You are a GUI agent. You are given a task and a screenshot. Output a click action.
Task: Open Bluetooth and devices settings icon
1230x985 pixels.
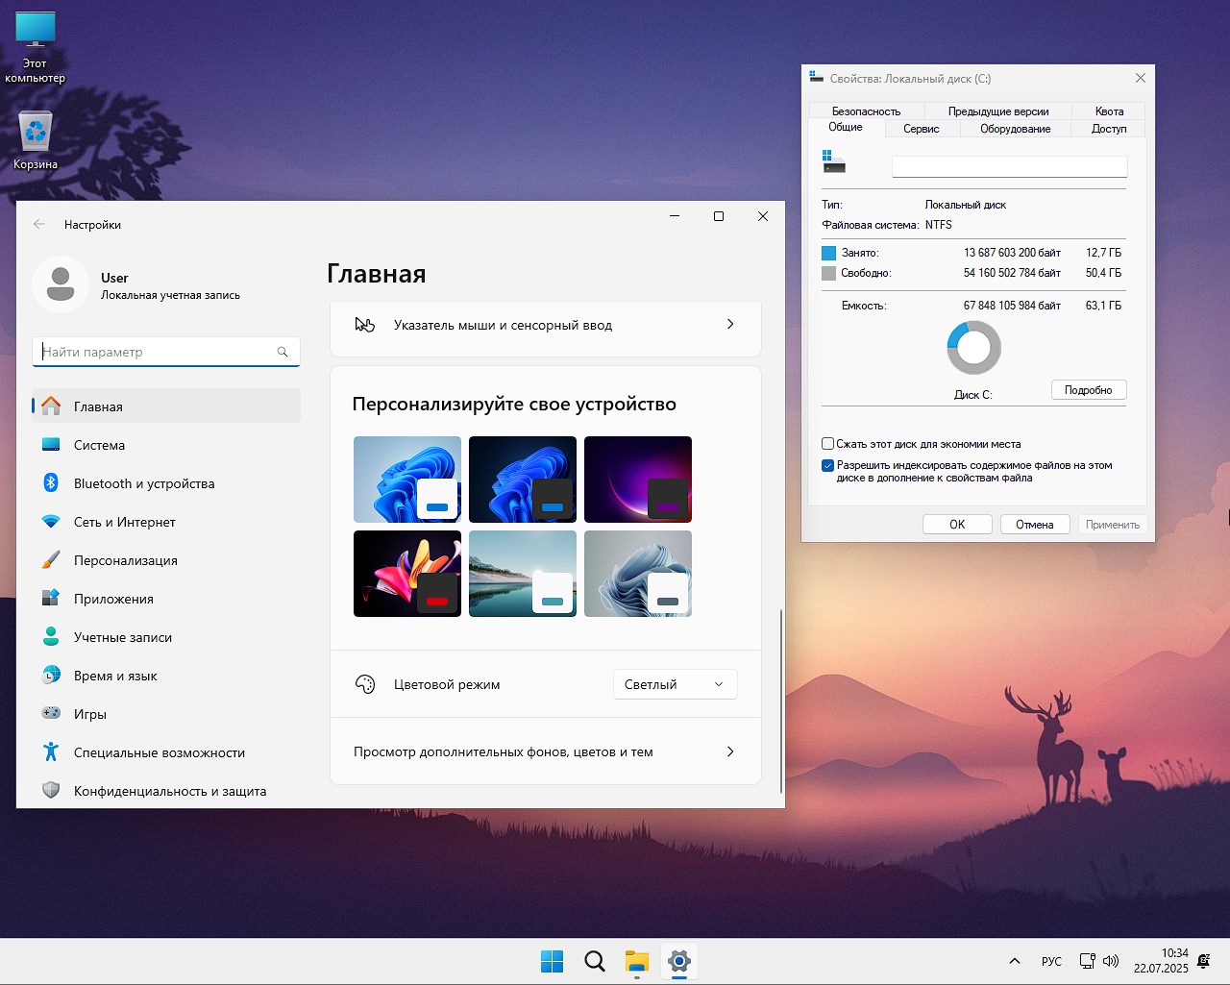(x=51, y=483)
